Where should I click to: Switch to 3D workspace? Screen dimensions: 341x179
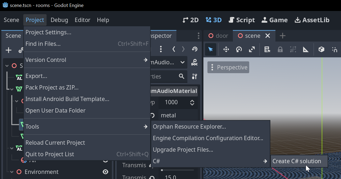(x=214, y=20)
